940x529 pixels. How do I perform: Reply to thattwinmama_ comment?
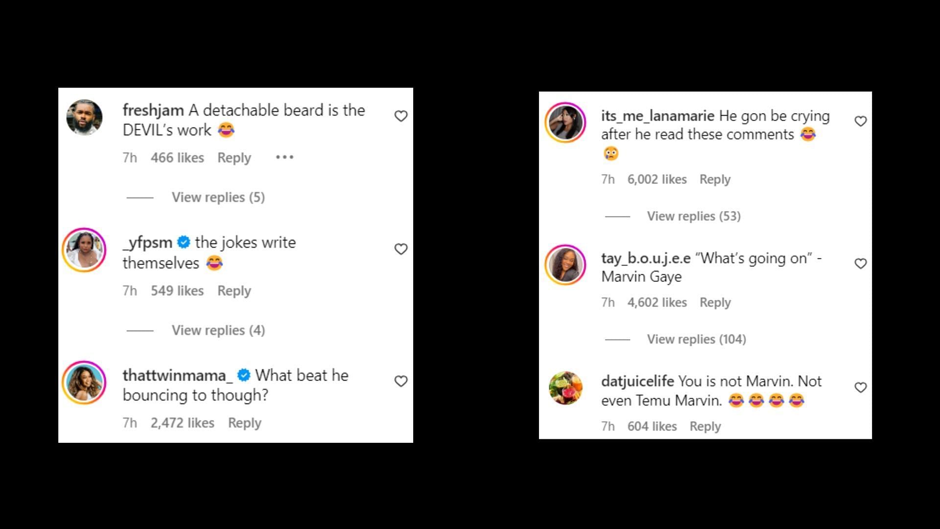tap(244, 422)
